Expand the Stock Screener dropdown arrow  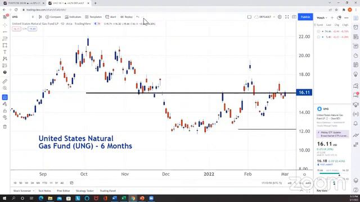34,191
